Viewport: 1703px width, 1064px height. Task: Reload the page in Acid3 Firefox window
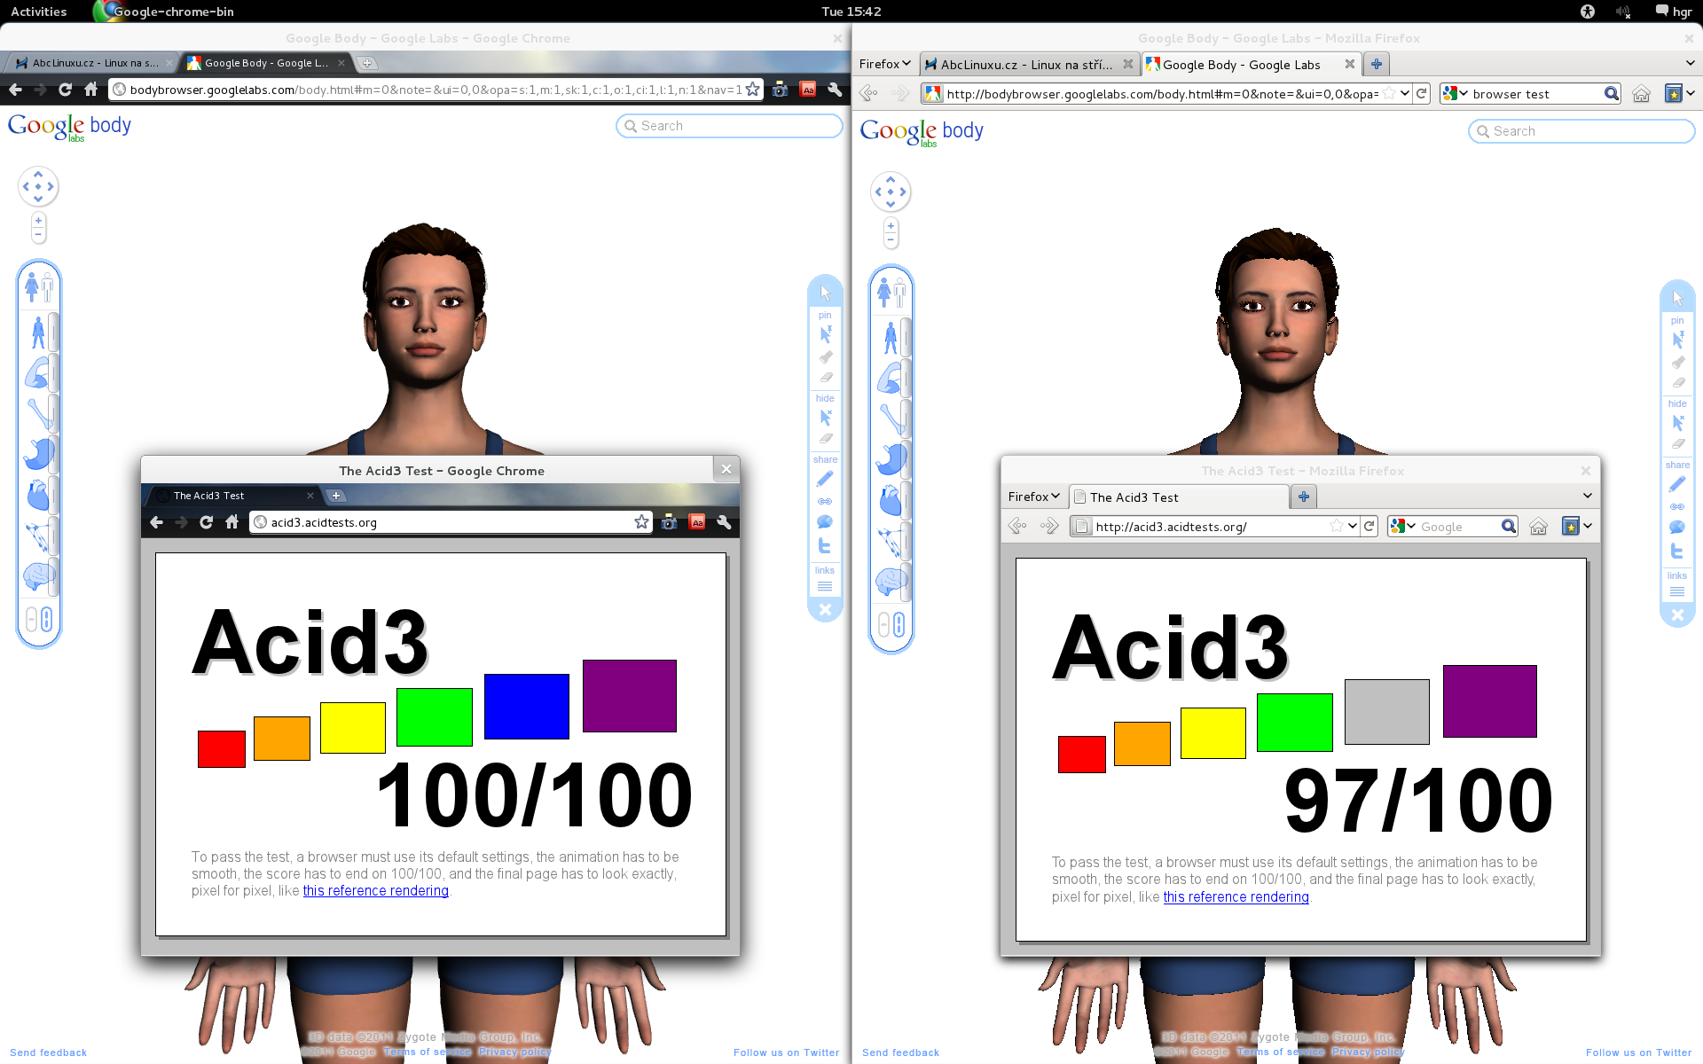coord(1369,526)
